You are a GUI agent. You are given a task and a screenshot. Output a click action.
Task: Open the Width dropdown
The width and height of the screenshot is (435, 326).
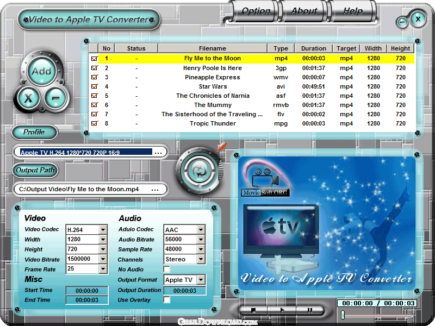(x=103, y=239)
